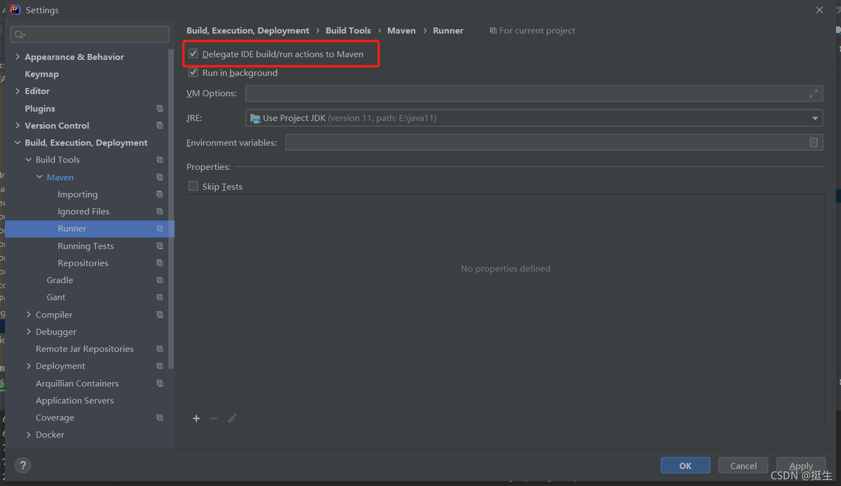Viewport: 841px width, 486px height.
Task: Click project-level icon beside Remote Jar Repositories
Action: tap(160, 349)
